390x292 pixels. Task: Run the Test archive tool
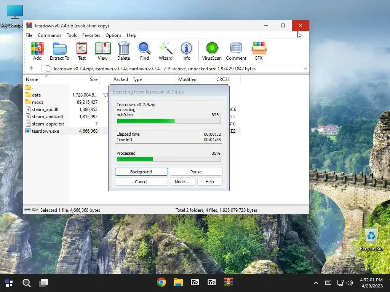[x=82, y=51]
